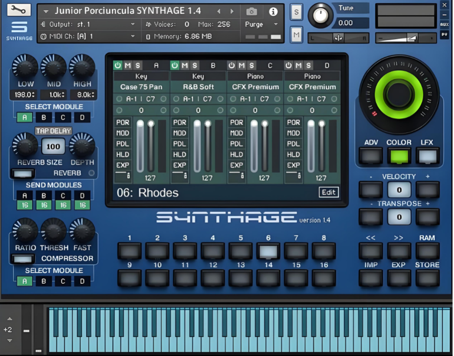
Task: Toggle the green COLOR button
Action: click(399, 156)
